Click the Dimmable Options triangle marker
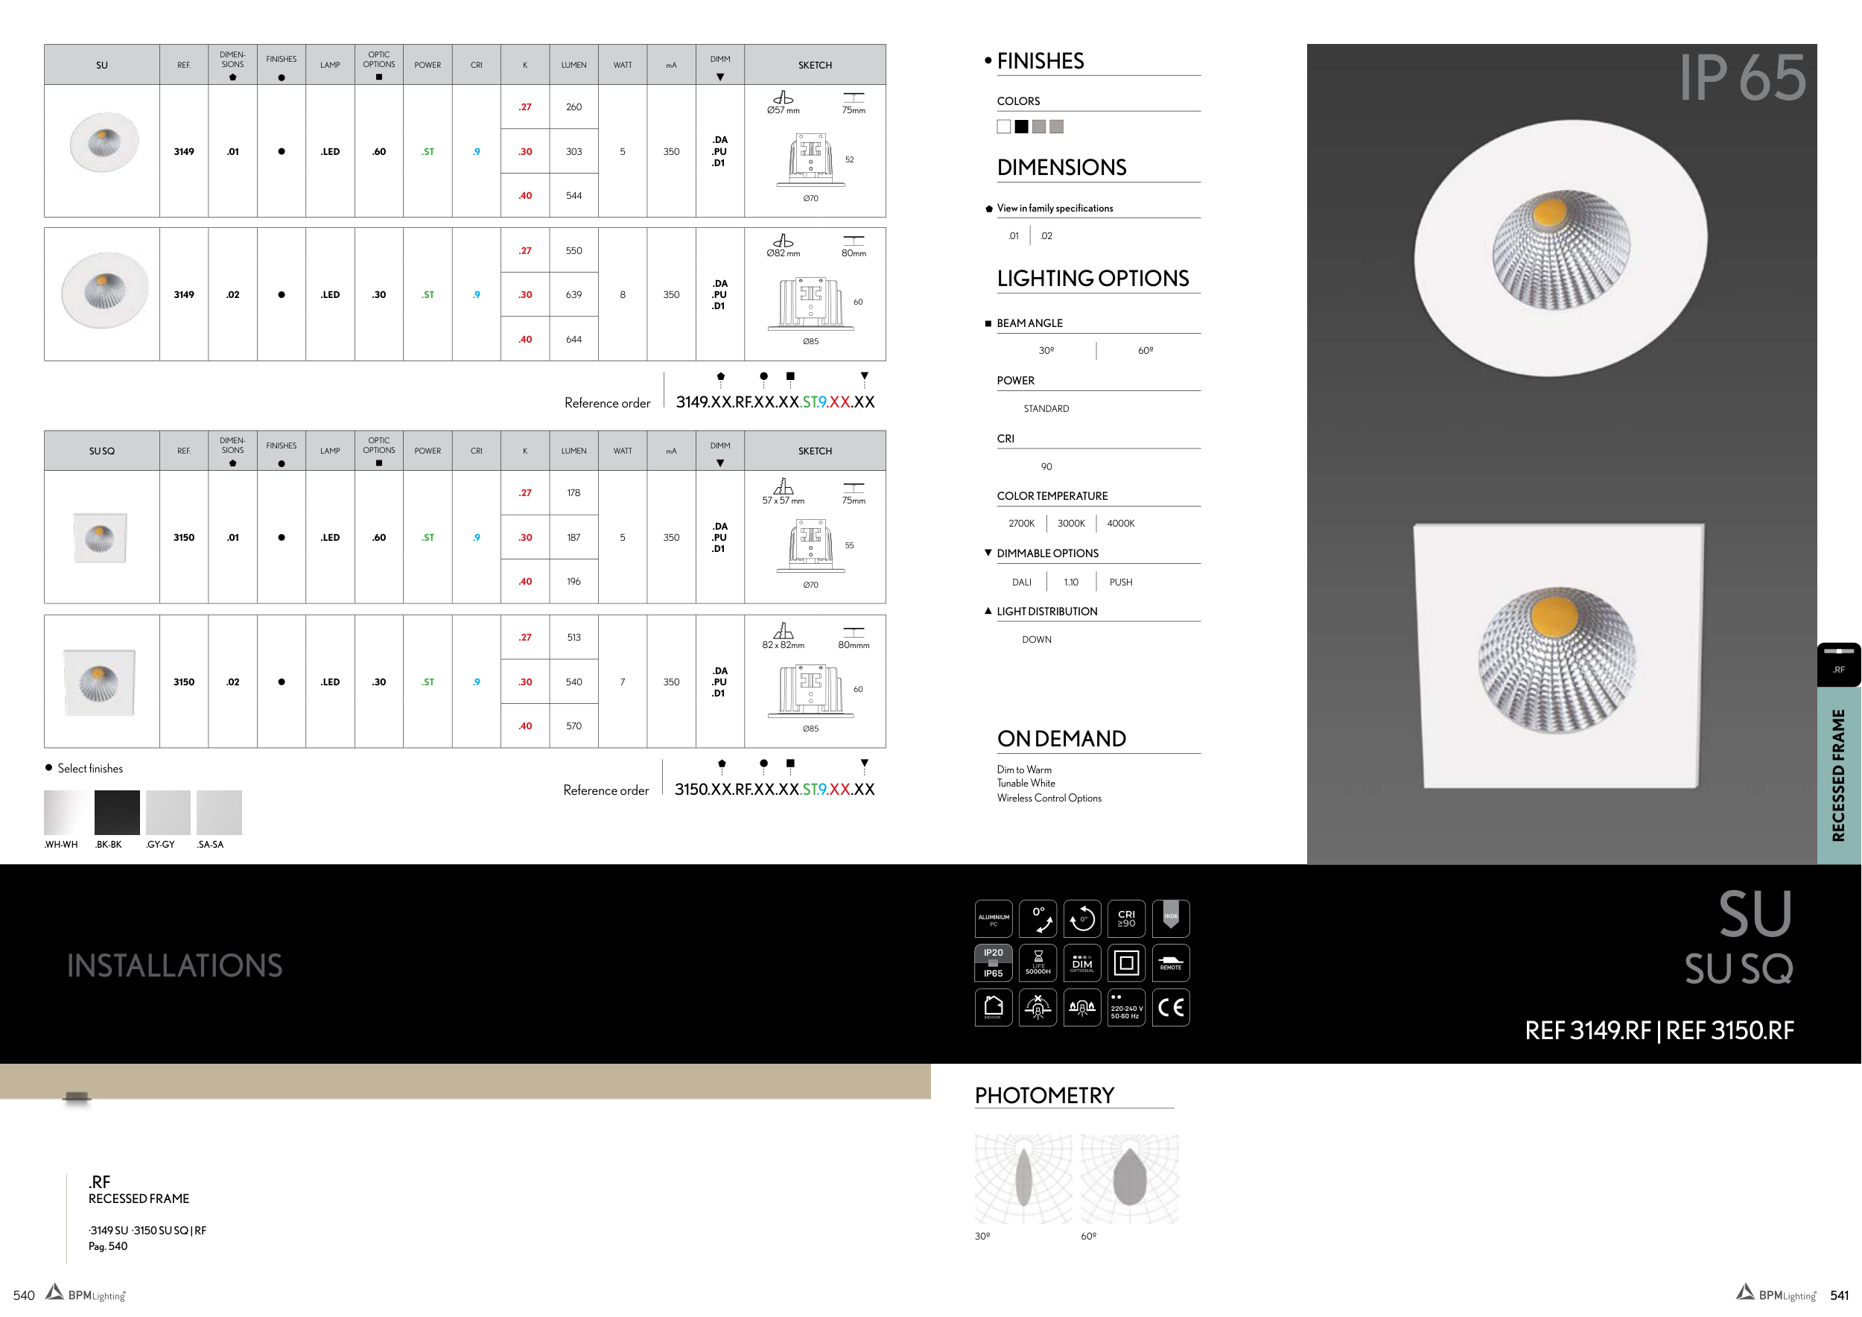Viewport: 1862px width, 1317px height. tap(988, 553)
